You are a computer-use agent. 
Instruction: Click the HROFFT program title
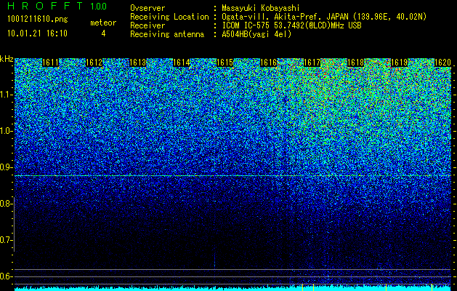pyautogui.click(x=45, y=6)
